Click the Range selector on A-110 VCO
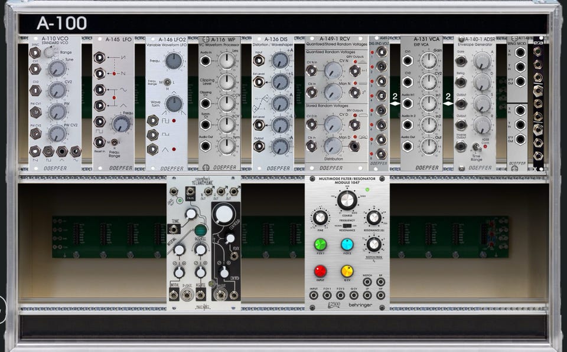Screen dimensions: 567x352 (x=49, y=52)
